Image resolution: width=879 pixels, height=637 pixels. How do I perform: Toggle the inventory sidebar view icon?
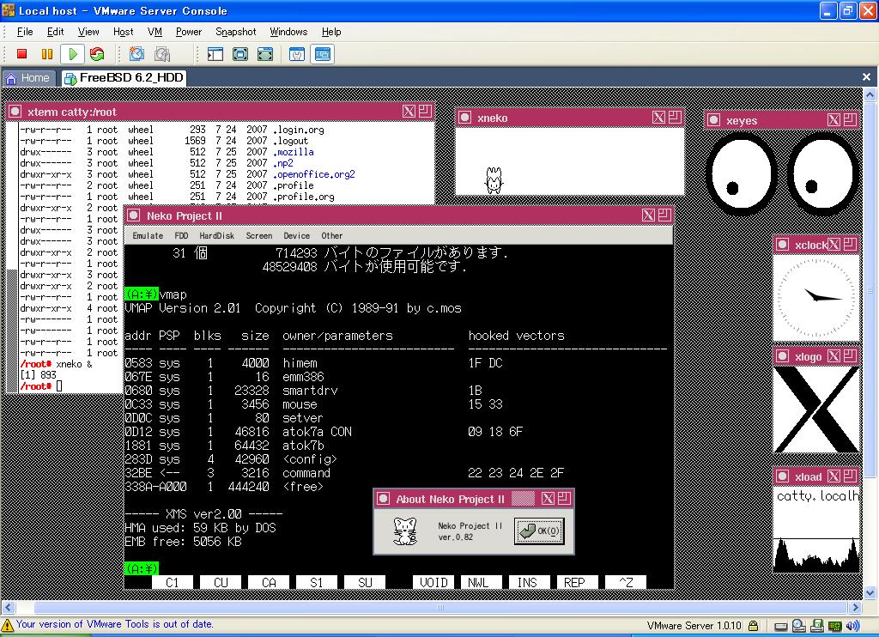coord(215,54)
